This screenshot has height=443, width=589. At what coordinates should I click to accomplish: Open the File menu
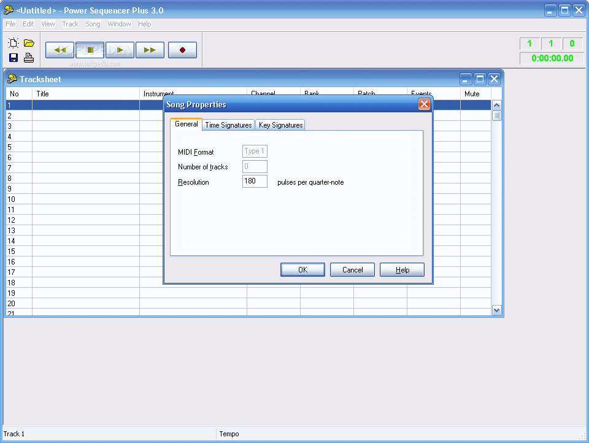point(10,24)
